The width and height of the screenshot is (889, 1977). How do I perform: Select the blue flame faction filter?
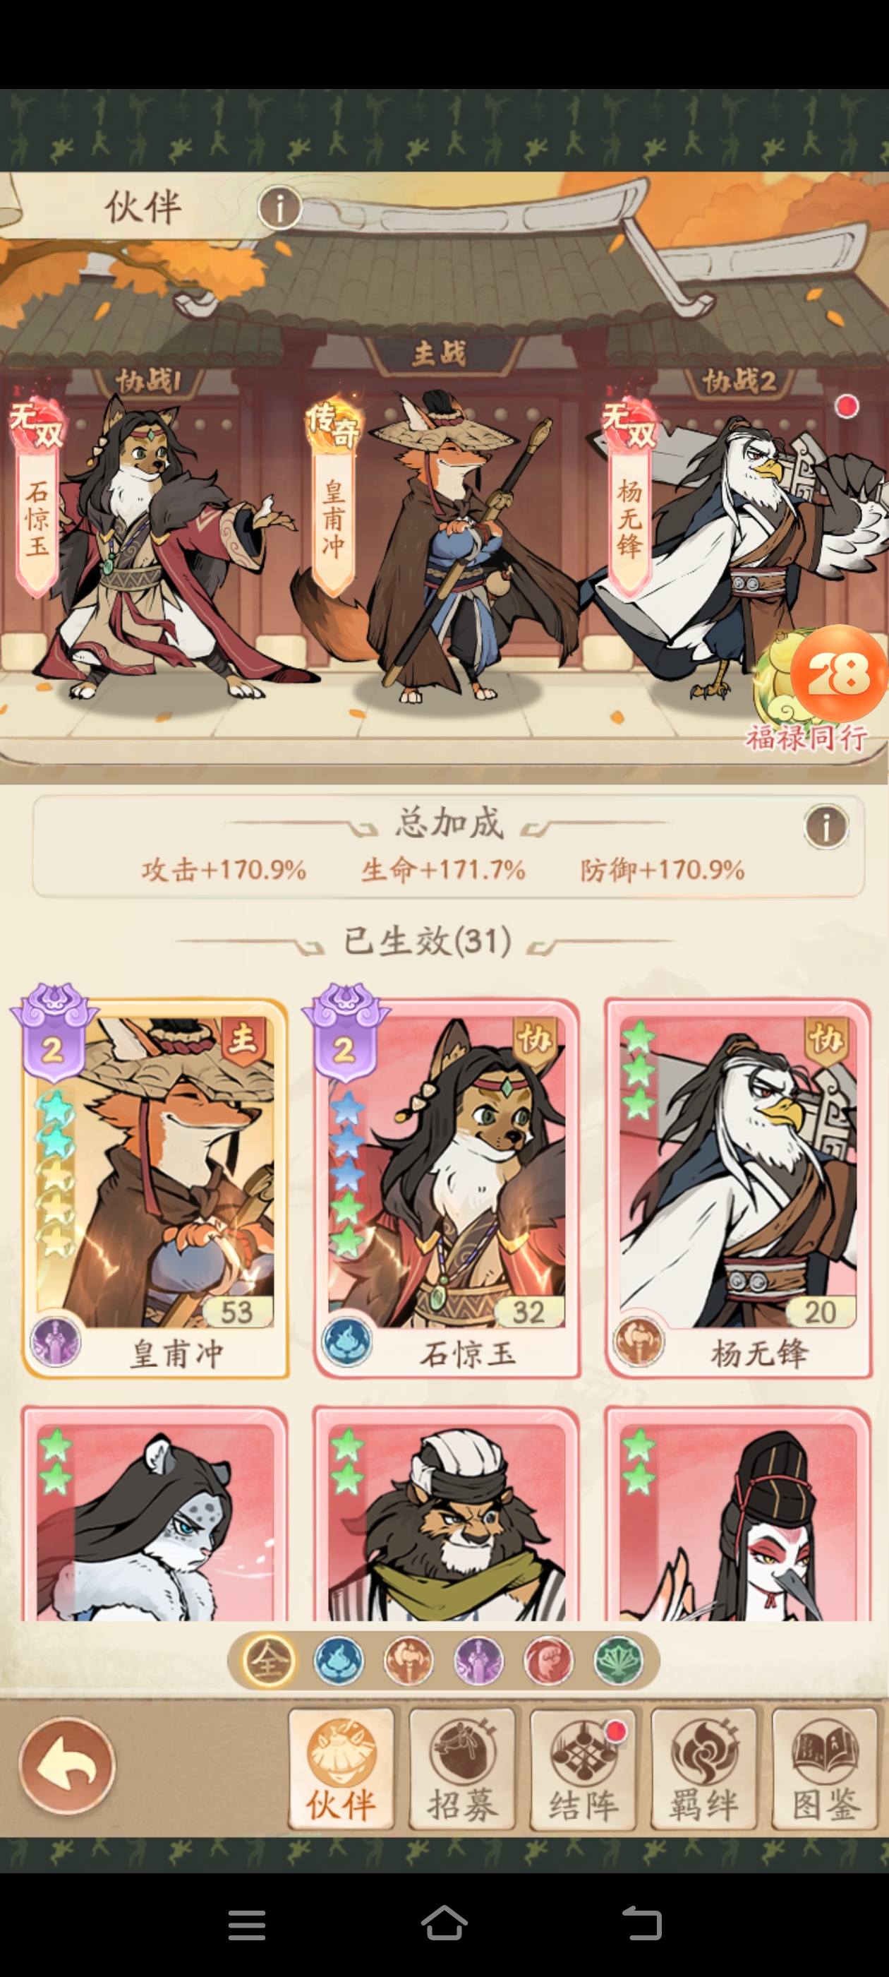338,1661
